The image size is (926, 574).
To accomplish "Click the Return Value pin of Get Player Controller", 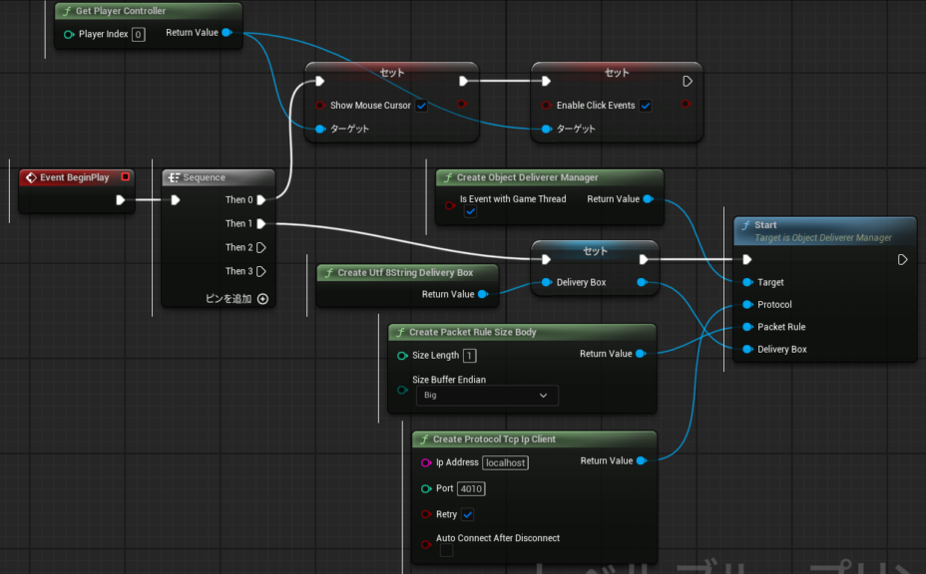I will click(227, 33).
